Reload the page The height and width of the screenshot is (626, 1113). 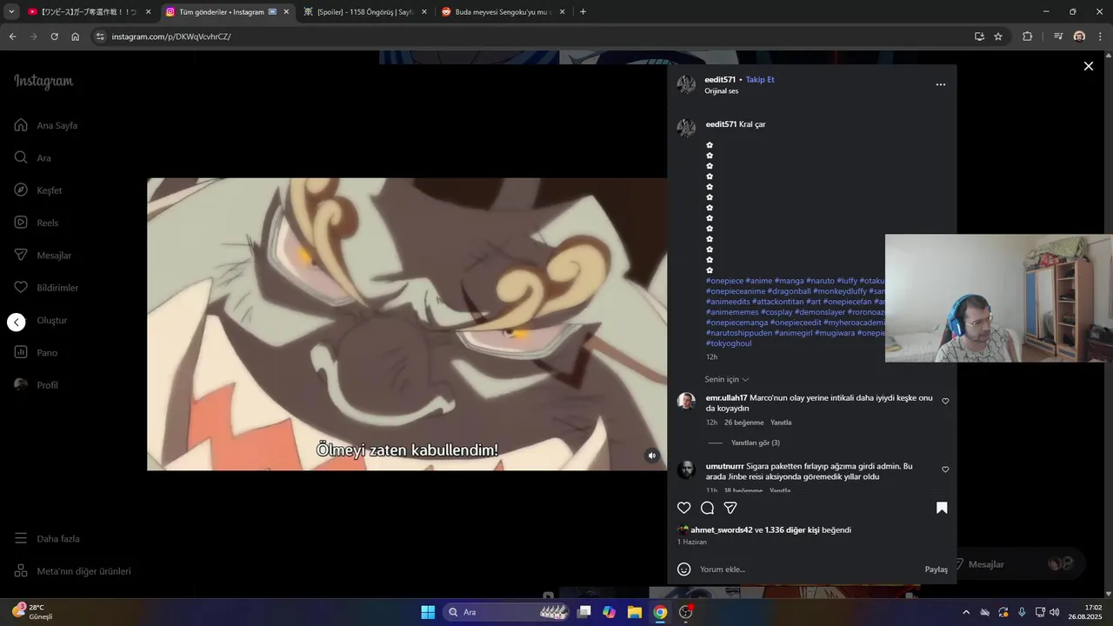coord(54,37)
